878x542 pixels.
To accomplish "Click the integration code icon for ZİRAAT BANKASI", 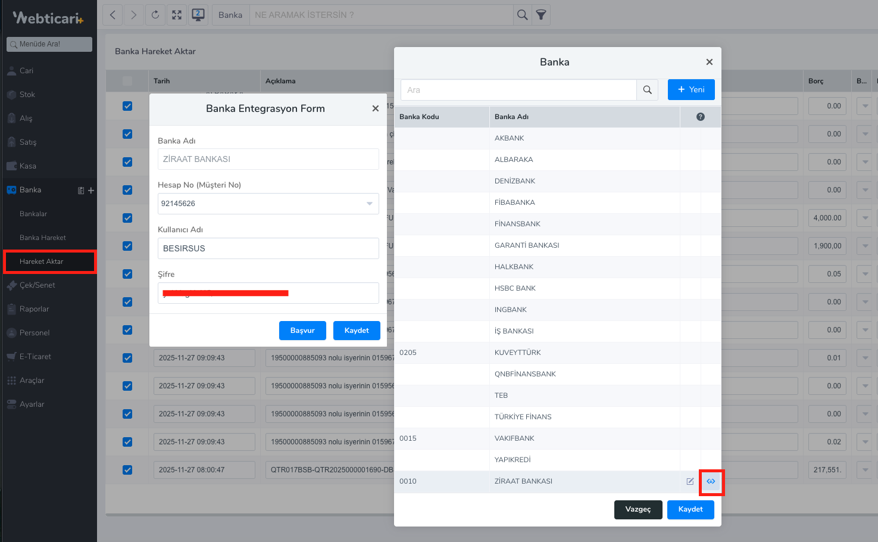I will tap(711, 481).
